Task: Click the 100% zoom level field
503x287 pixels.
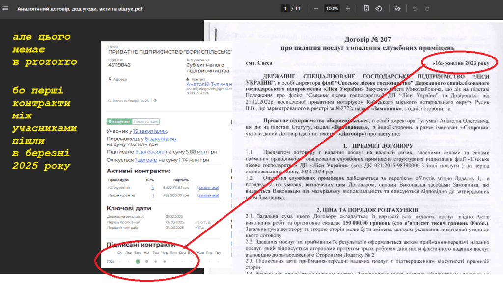Action: (x=332, y=9)
